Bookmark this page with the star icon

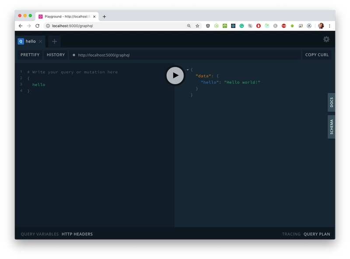click(197, 26)
